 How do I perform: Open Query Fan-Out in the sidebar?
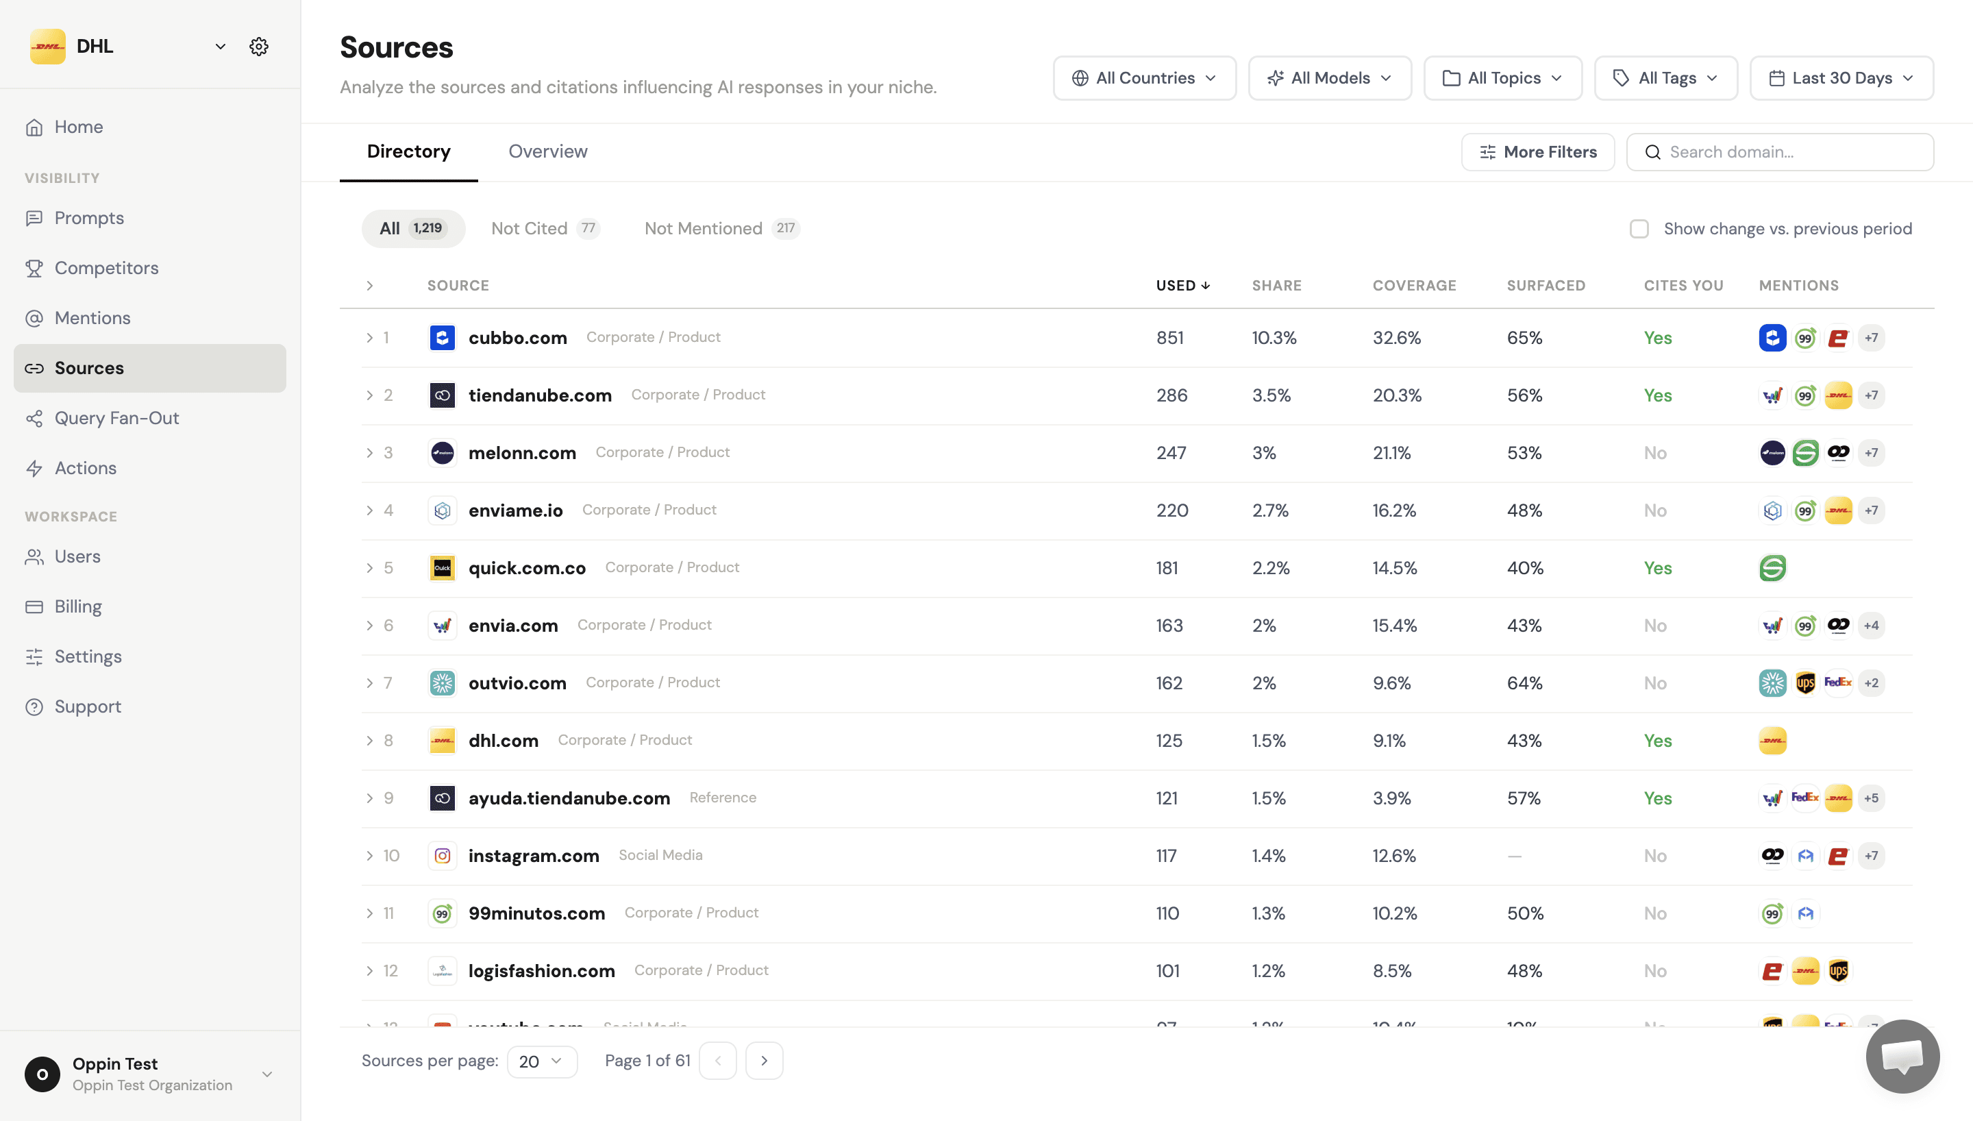tap(149, 418)
